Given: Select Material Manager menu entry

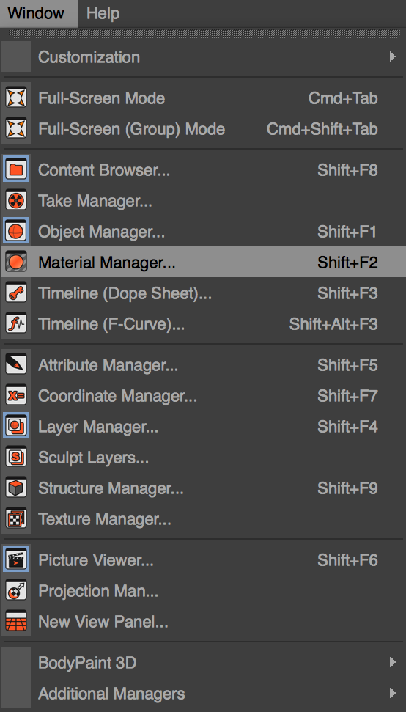Looking at the screenshot, I should coord(203,262).
